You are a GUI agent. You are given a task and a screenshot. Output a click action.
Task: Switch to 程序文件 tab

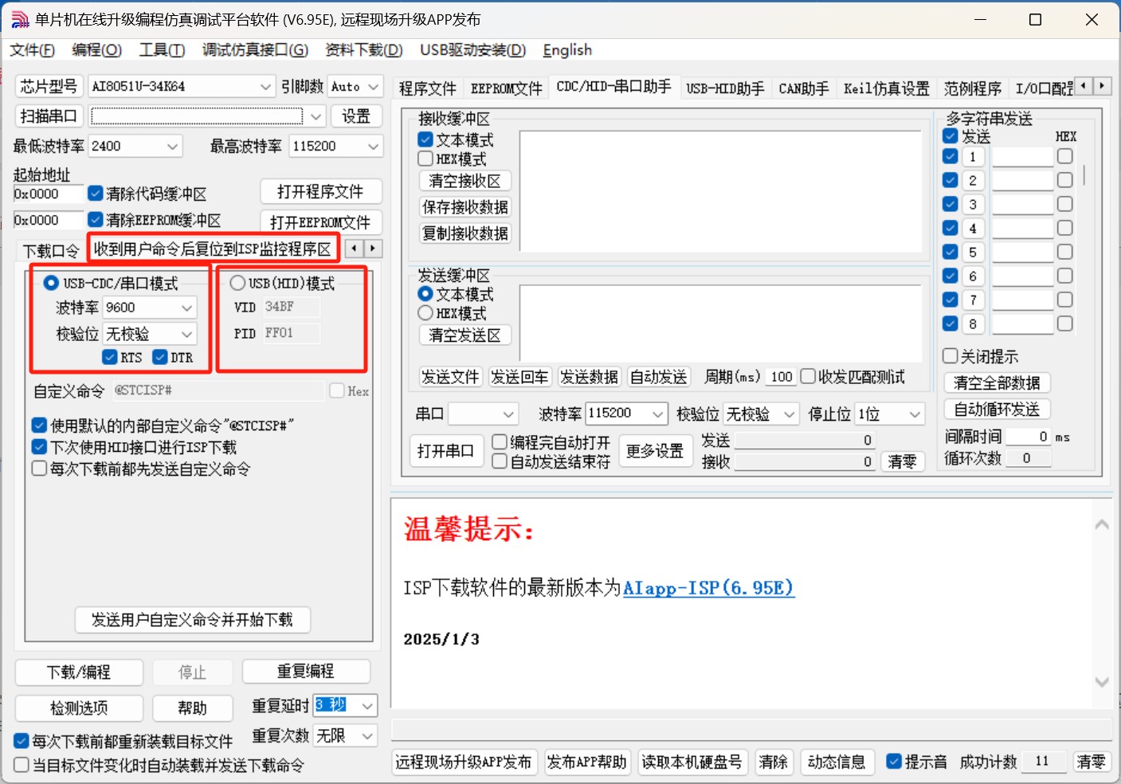[428, 88]
